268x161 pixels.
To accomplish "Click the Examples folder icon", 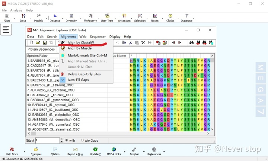I will 36,149.
